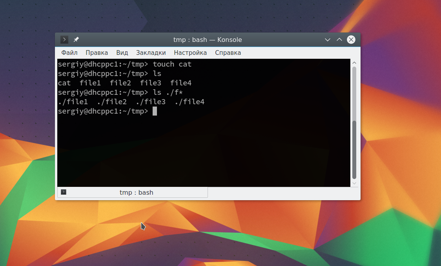Toggle the pin on all desktops icon
Image resolution: width=441 pixels, height=266 pixels.
click(76, 40)
